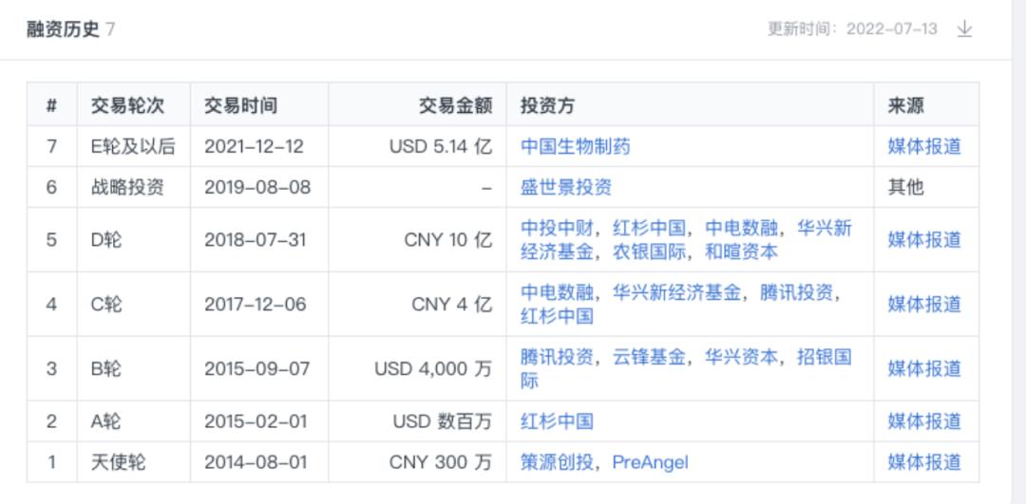Open 农银国际 investor in D轮 row

[649, 252]
